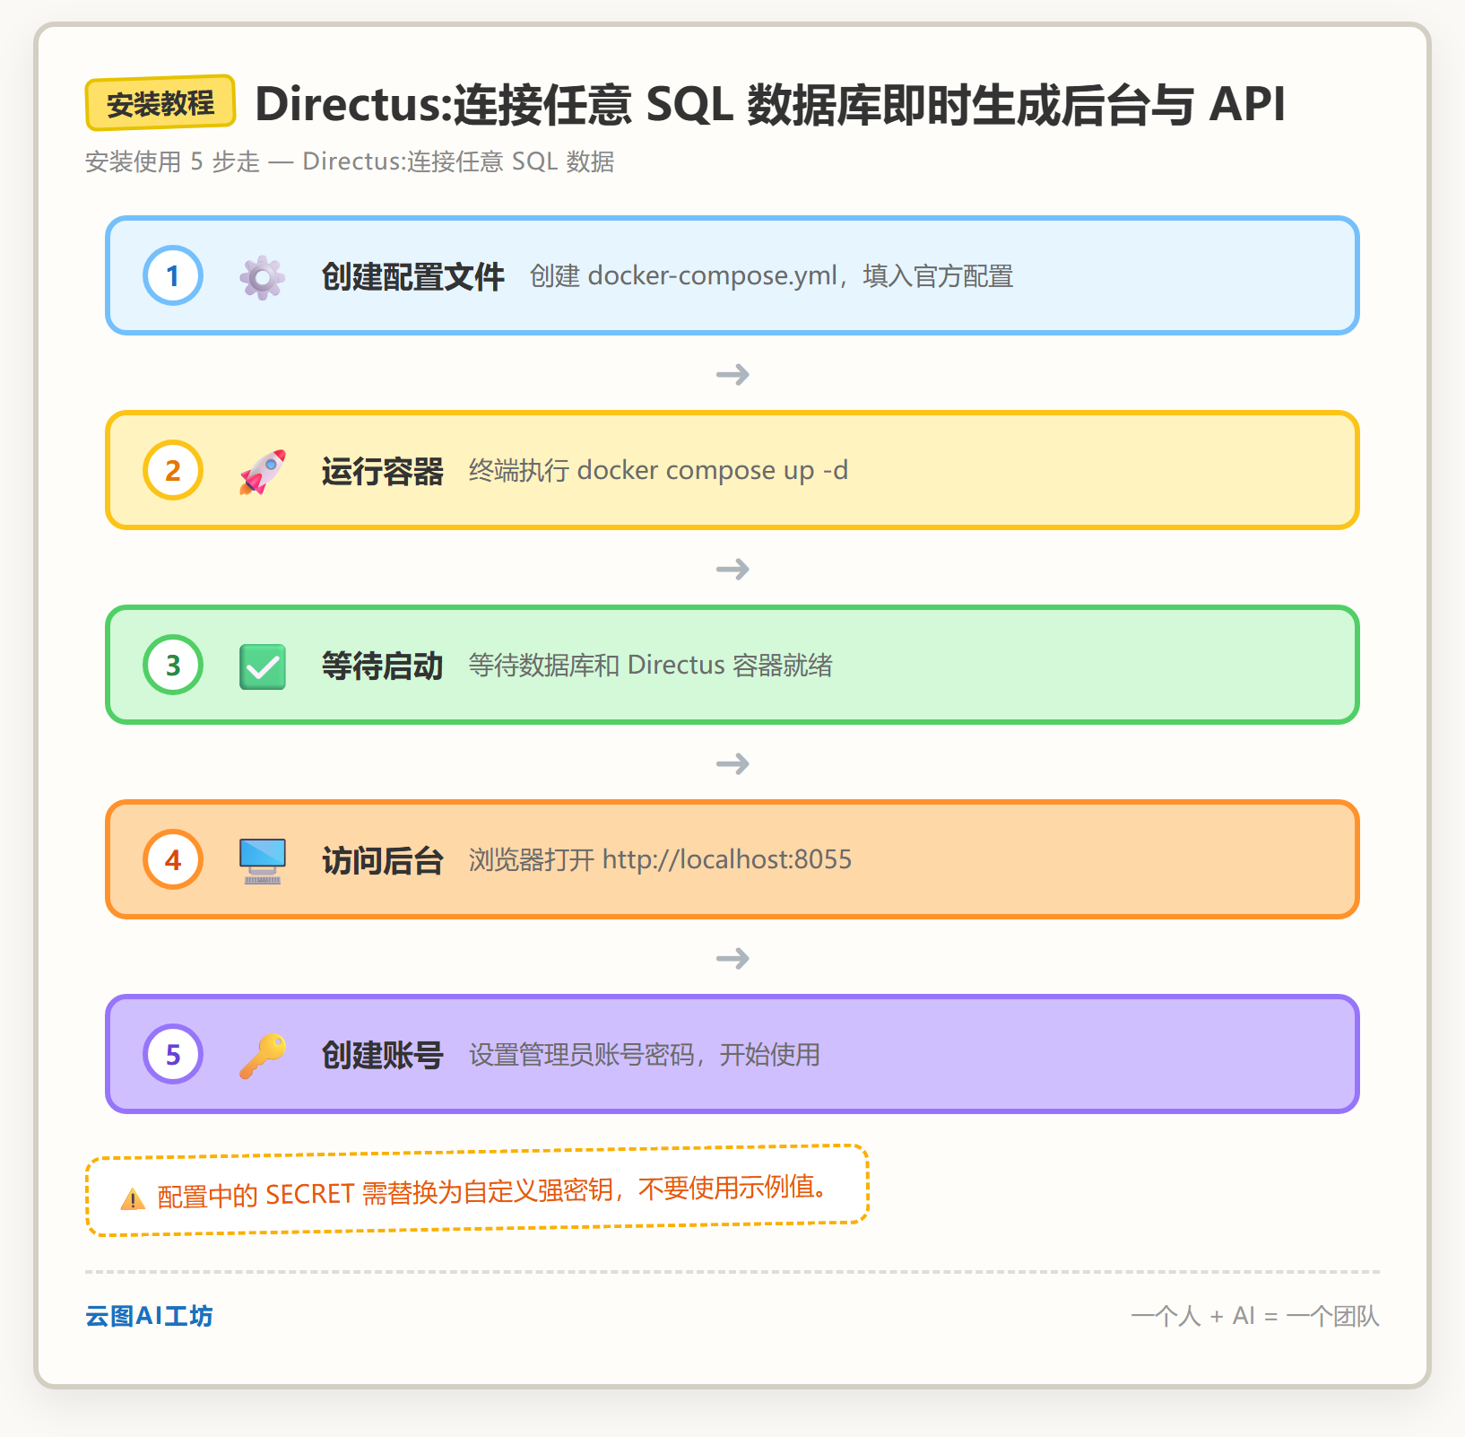
Task: Click the gear icon in step 1
Action: tap(263, 277)
